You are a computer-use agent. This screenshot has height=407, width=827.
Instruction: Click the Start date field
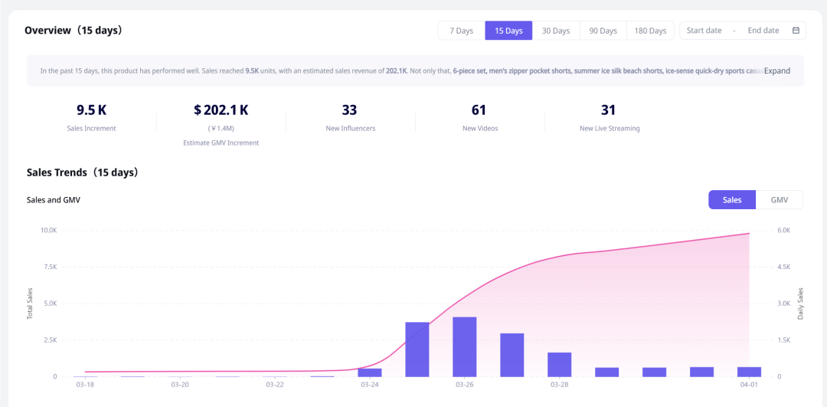704,31
